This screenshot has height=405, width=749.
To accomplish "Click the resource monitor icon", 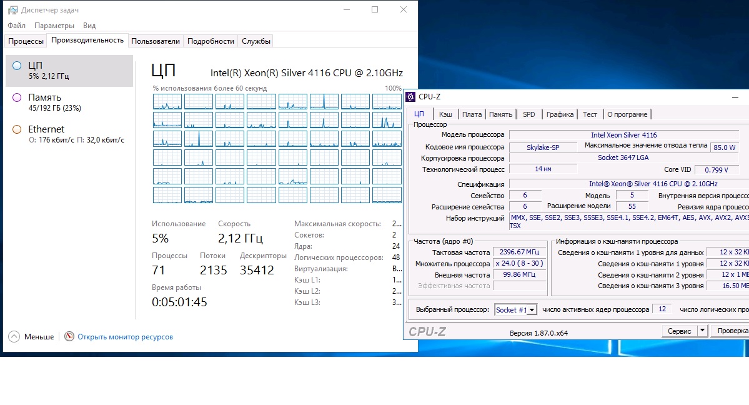I will tap(69, 337).
